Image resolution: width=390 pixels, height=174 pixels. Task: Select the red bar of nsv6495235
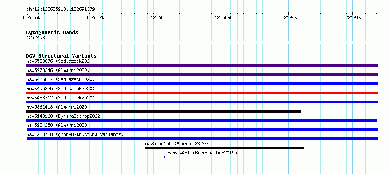point(202,93)
